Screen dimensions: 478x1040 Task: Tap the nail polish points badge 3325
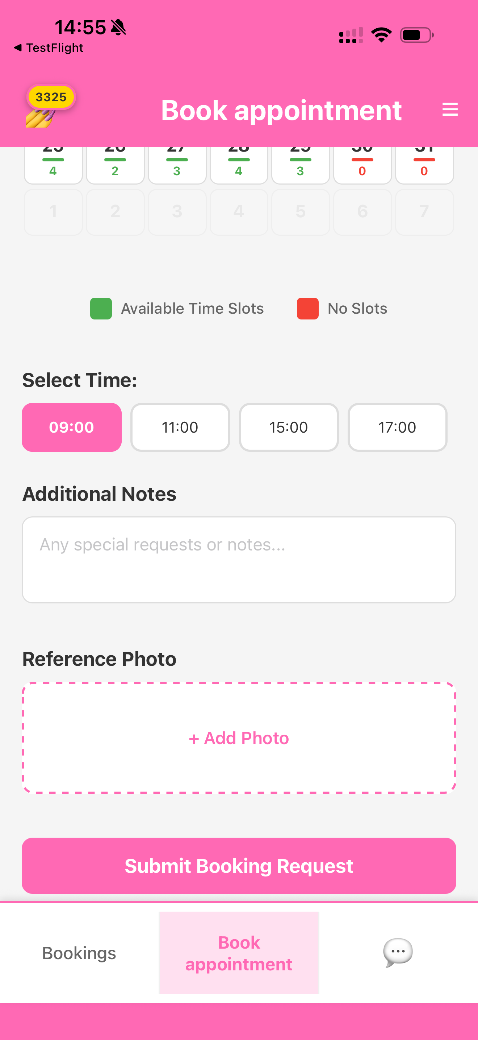[51, 97]
